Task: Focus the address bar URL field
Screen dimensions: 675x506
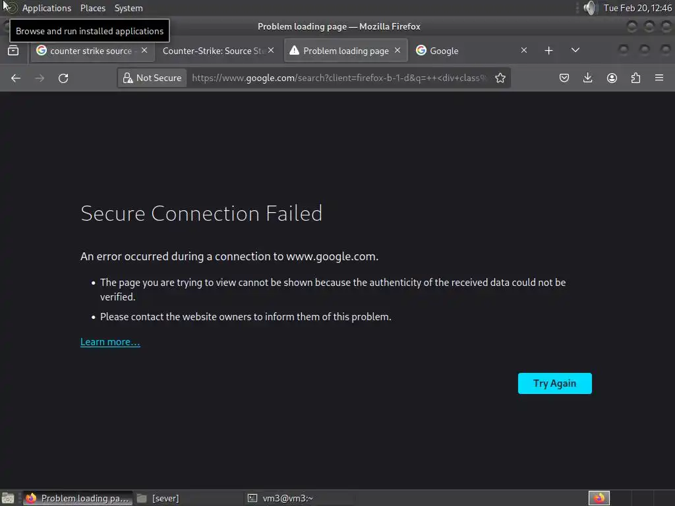Action: pyautogui.click(x=339, y=78)
